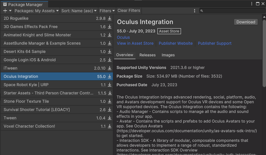Click the Purchased Date July 23, 2023 value

[x=164, y=85]
